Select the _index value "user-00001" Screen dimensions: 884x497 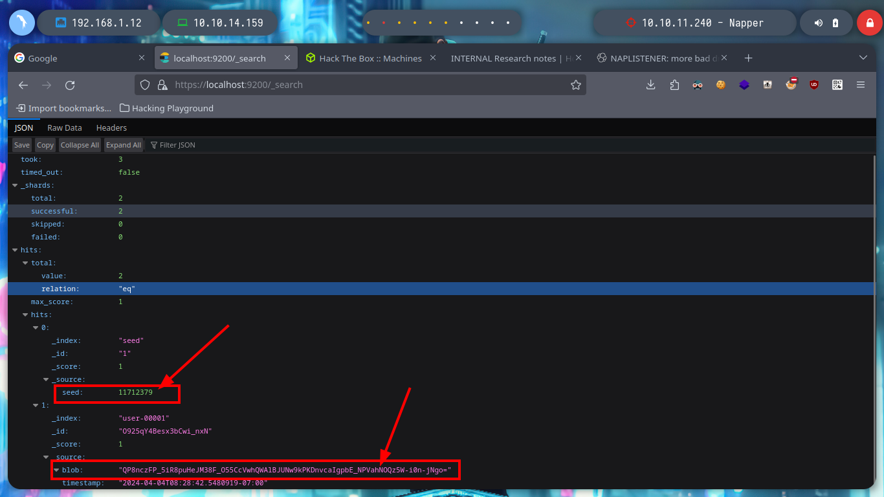144,418
